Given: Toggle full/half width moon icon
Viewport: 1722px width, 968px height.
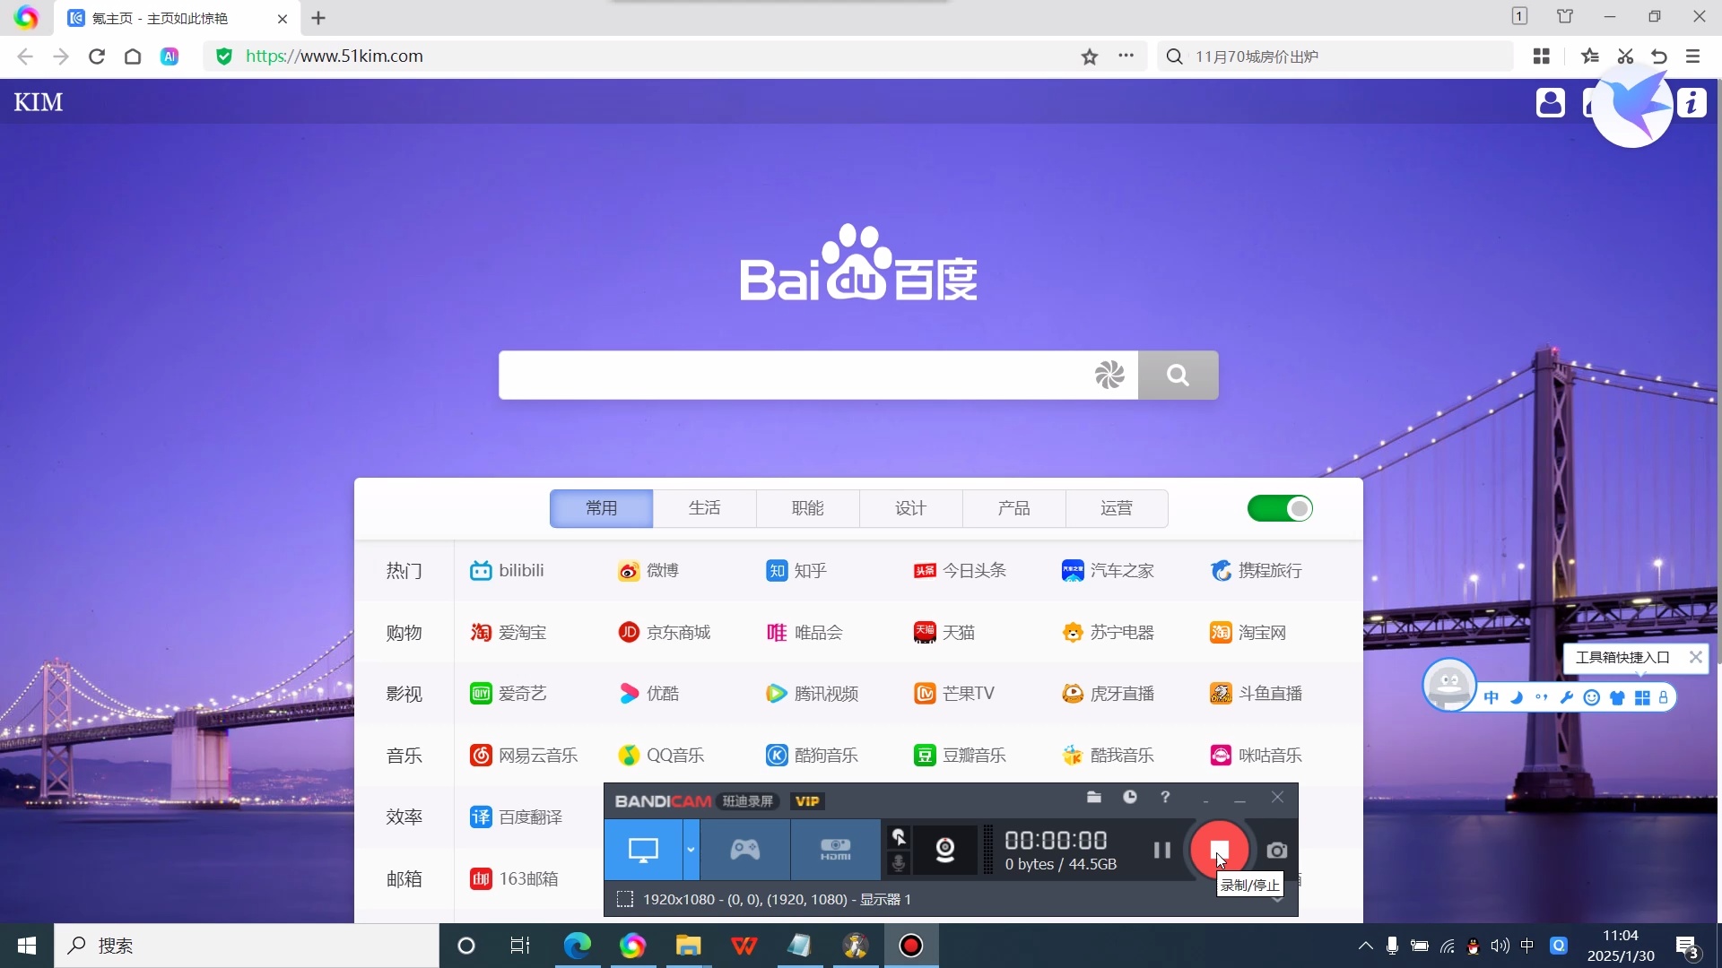Looking at the screenshot, I should tap(1517, 698).
